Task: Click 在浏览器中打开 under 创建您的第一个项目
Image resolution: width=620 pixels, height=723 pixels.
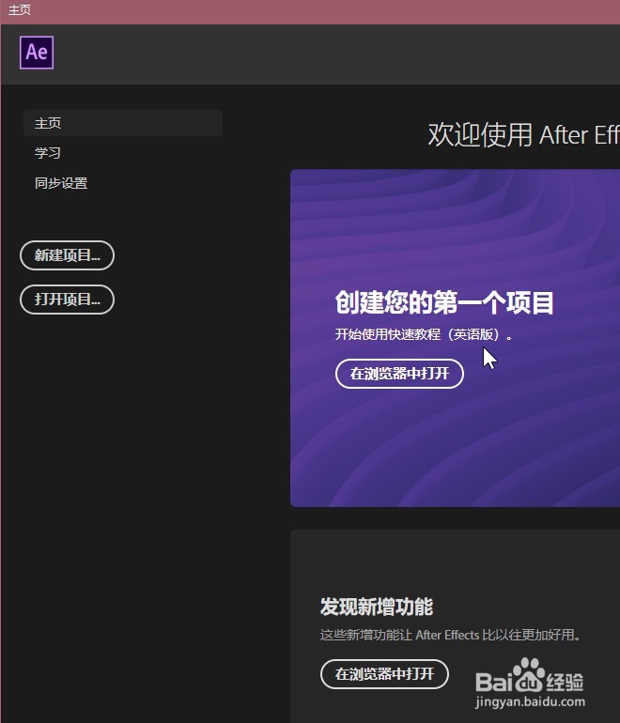Action: pos(399,374)
